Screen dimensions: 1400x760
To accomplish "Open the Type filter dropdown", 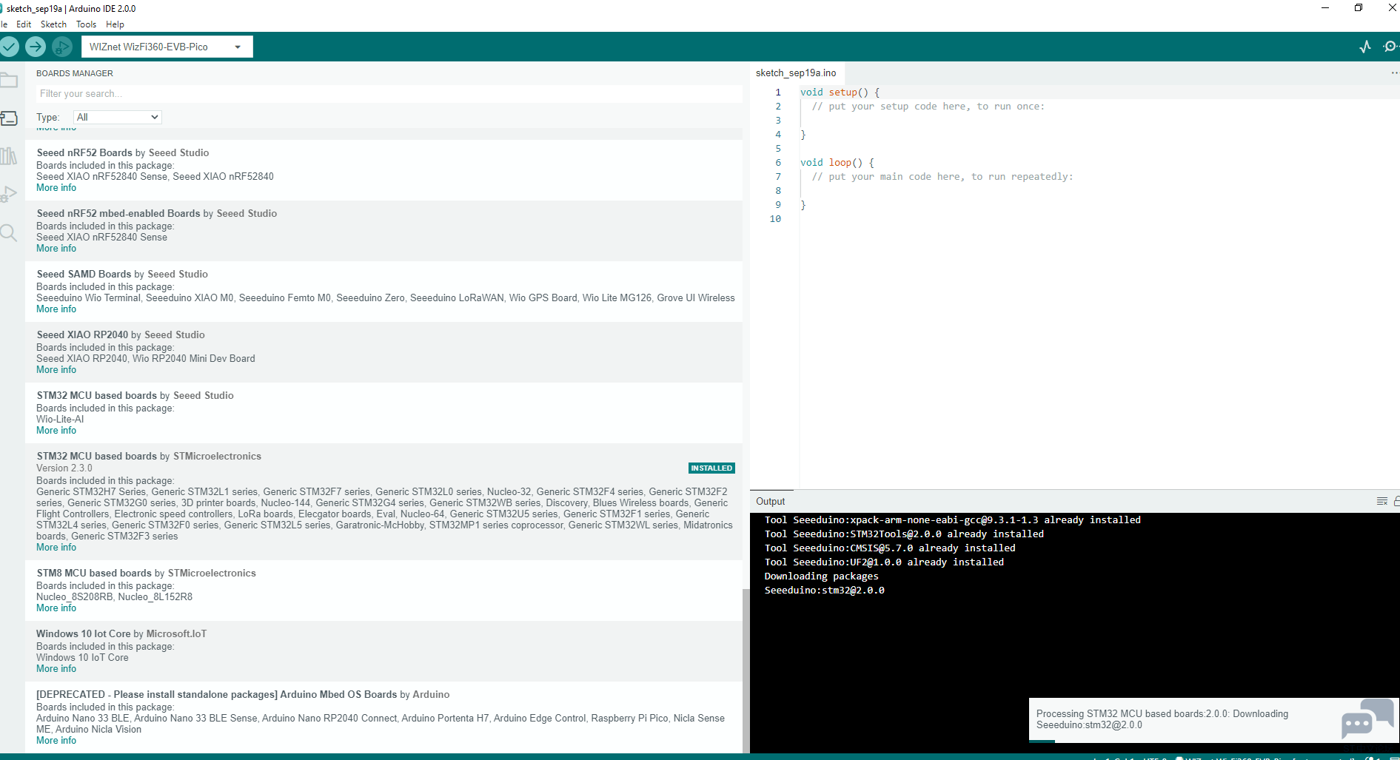I will (118, 117).
